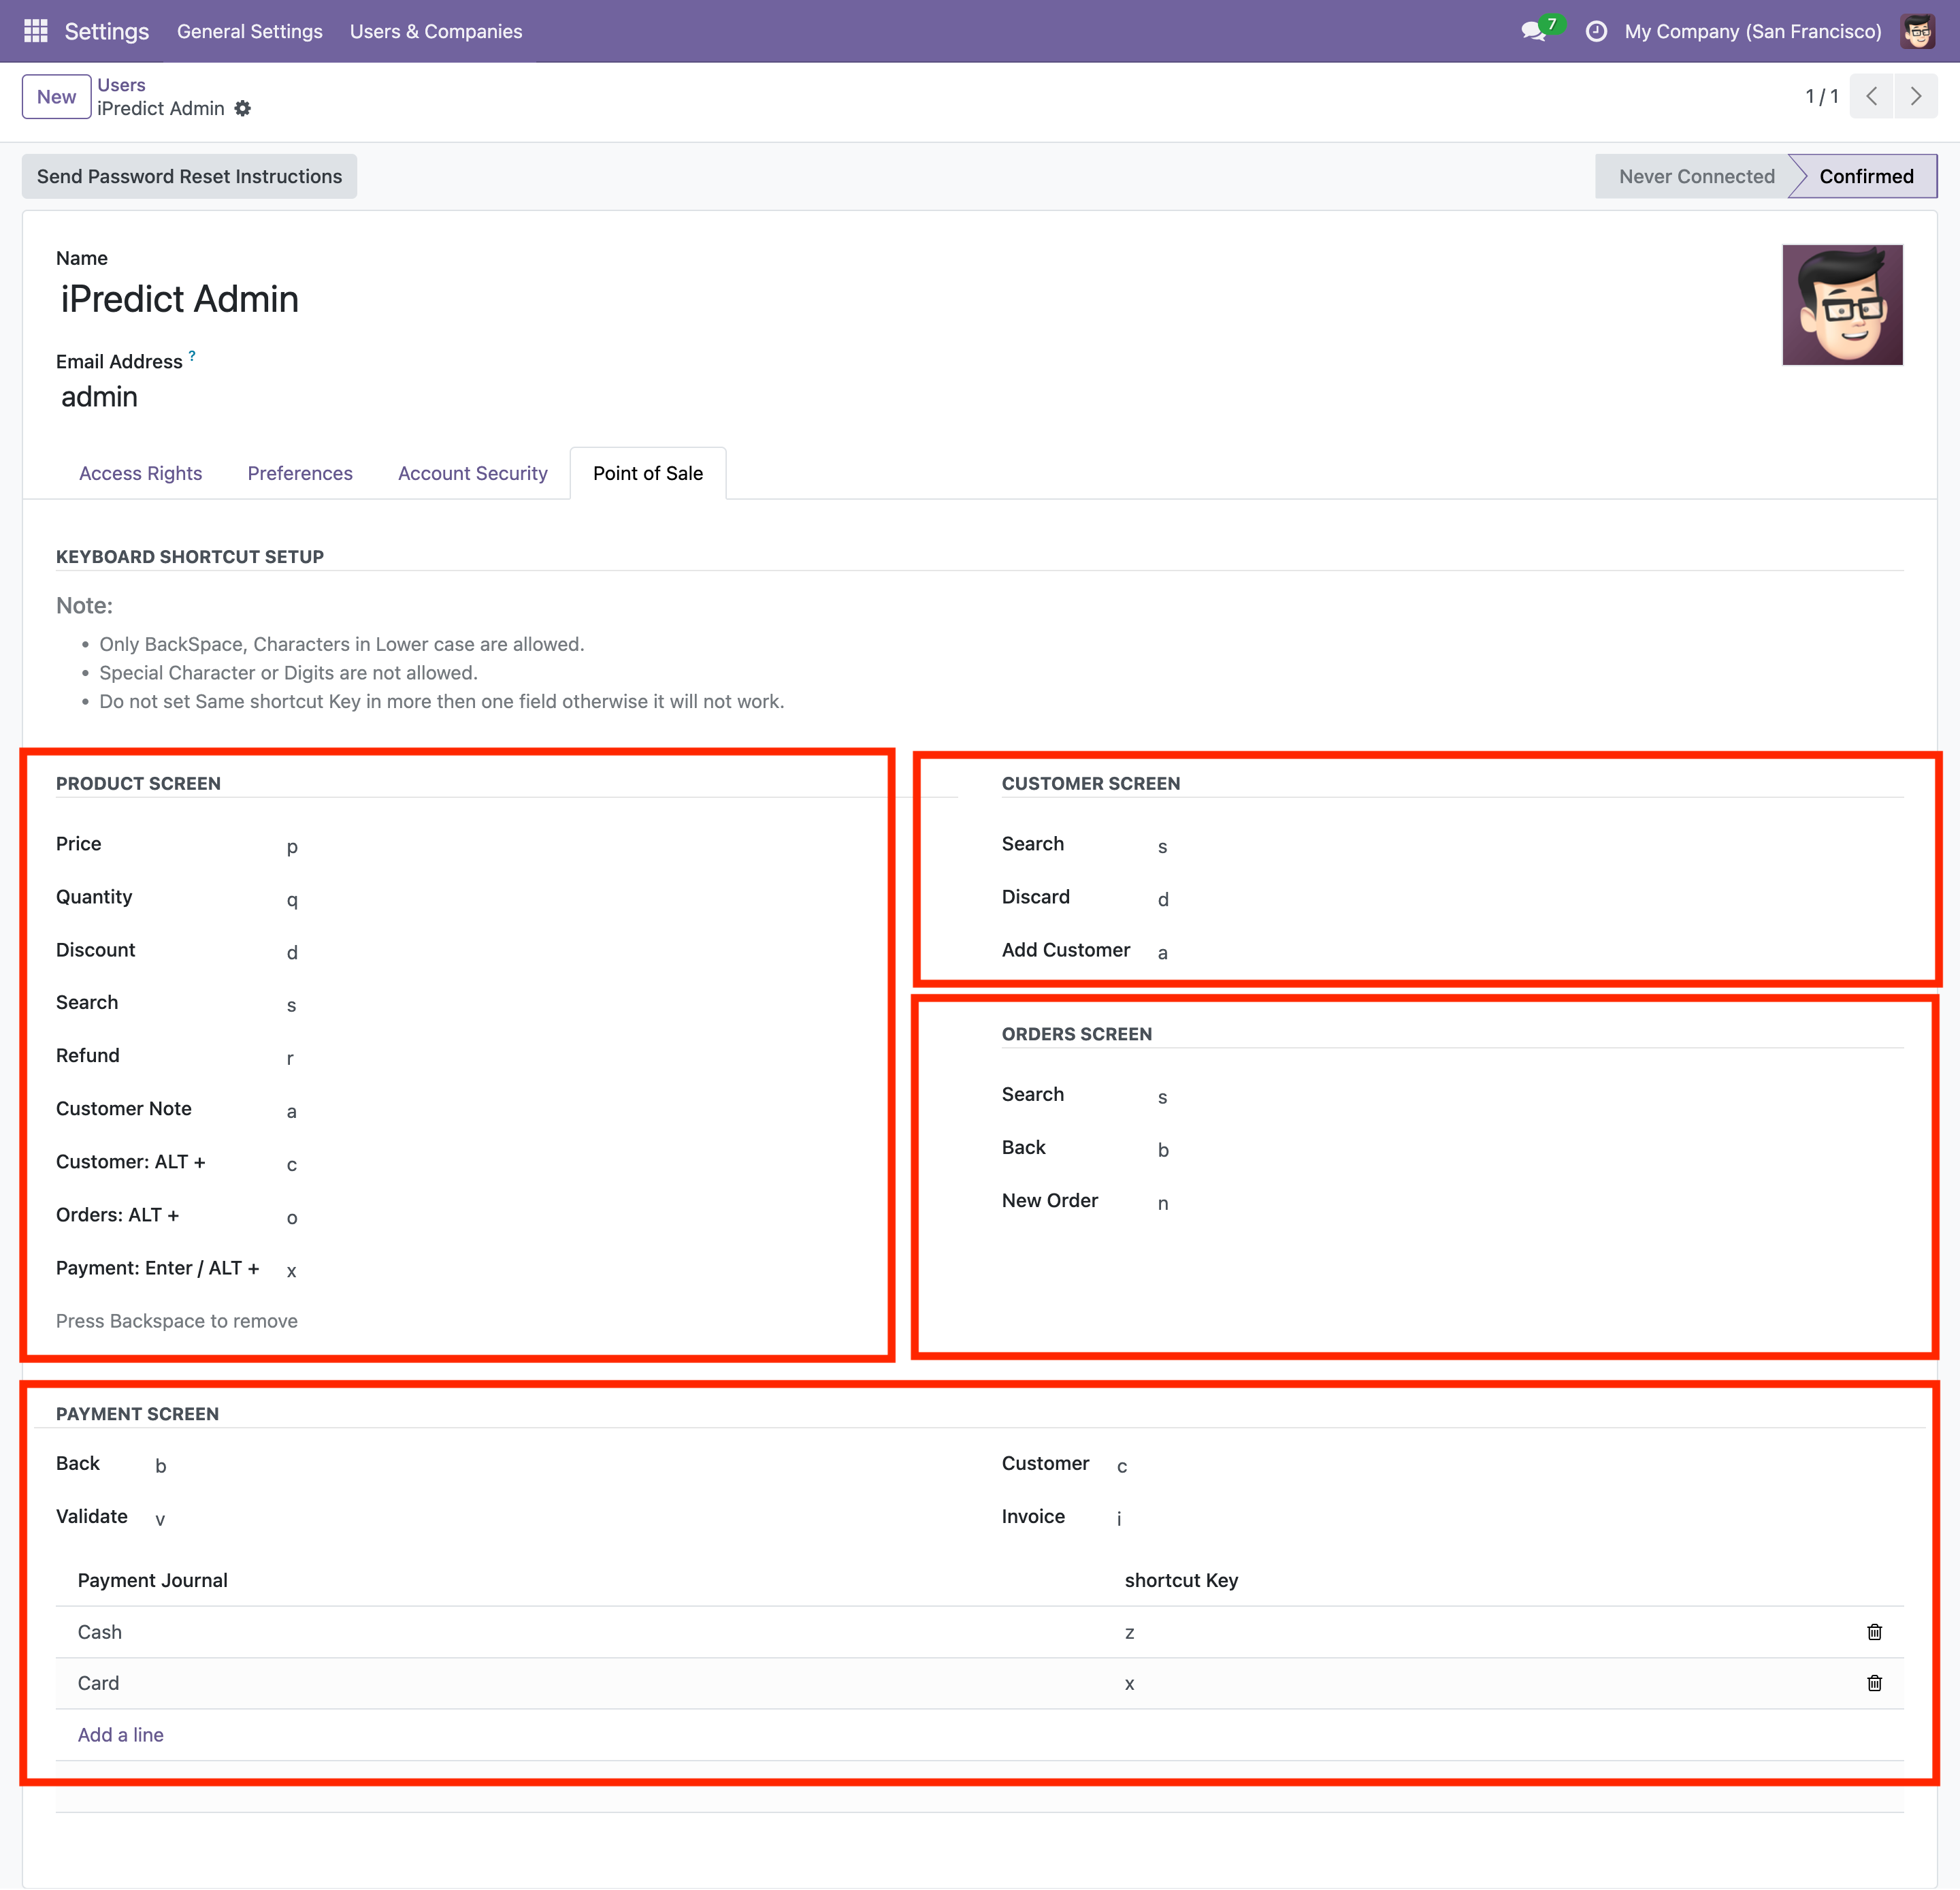Go to next record arrow
The width and height of the screenshot is (1960, 1890).
click(1915, 96)
